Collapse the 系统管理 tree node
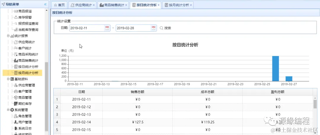This screenshot has height=135, width=320. (x=8, y=110)
